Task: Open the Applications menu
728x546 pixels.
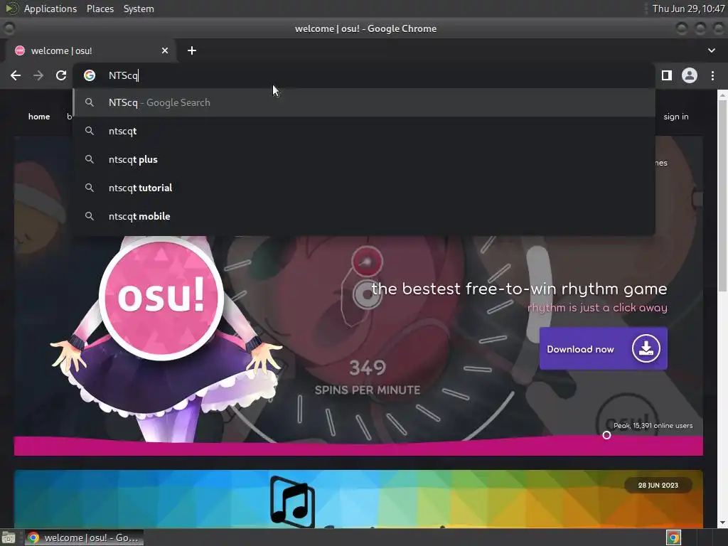Action: pos(50,9)
